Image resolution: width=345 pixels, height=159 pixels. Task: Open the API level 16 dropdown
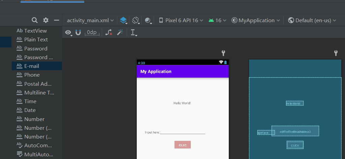pos(217,21)
